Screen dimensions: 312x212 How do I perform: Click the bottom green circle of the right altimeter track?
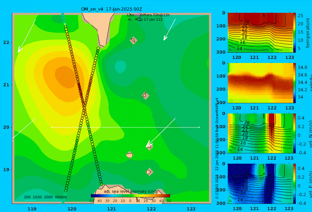(x=101, y=184)
